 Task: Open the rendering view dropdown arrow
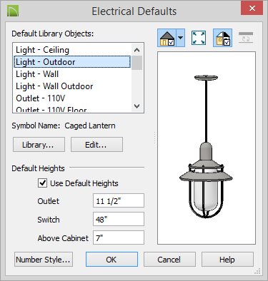click(x=181, y=38)
